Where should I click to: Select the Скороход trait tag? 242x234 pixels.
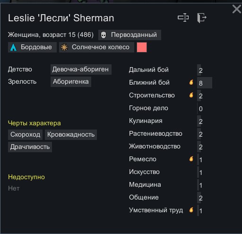(25, 135)
